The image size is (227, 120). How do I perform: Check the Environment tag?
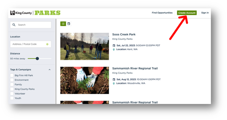pos(12,80)
